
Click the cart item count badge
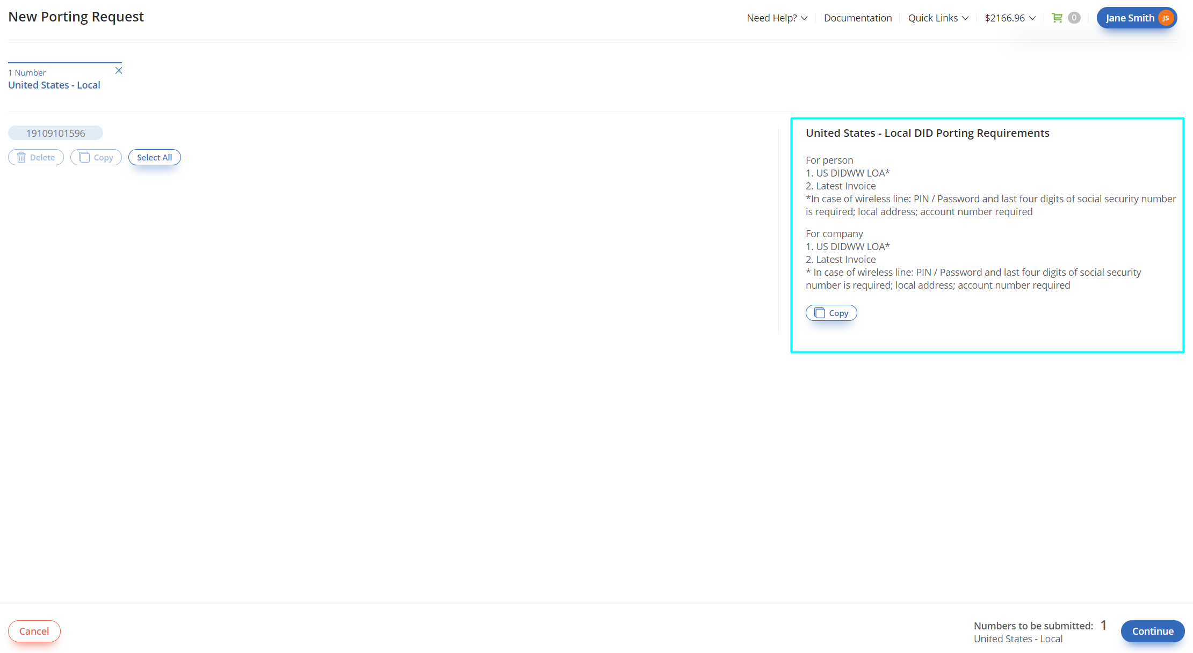tap(1074, 18)
